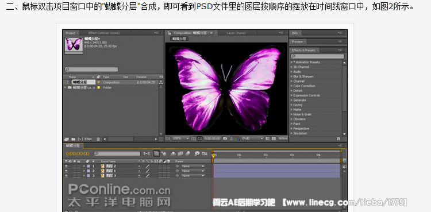431x212 pixels.
Task: Click the Take Snapshot camera icon
Action: (225, 138)
